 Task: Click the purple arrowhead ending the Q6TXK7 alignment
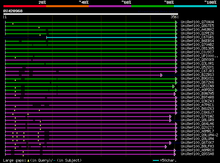170,143
